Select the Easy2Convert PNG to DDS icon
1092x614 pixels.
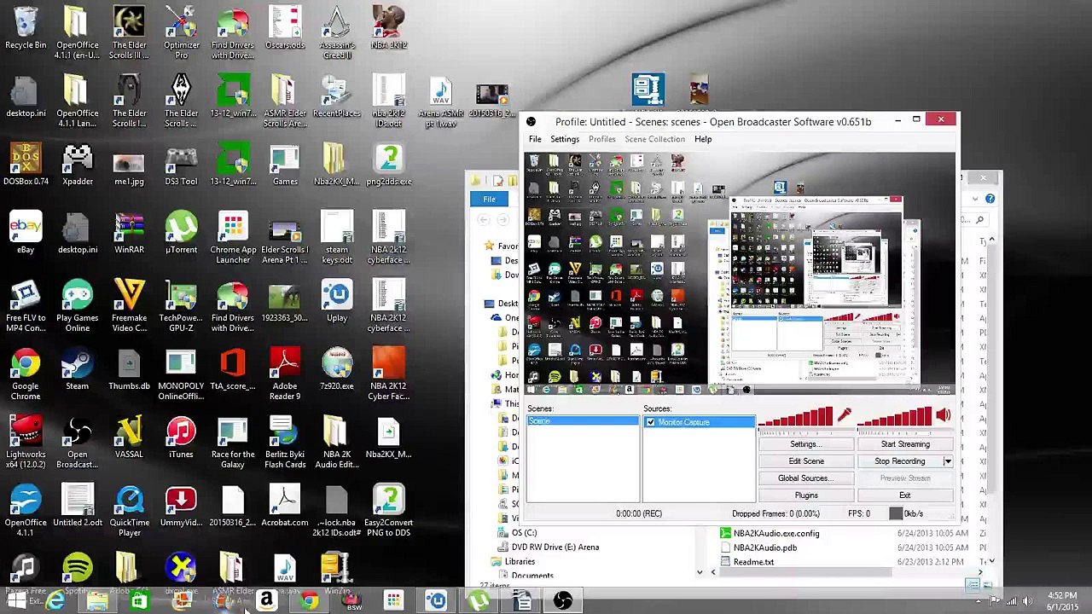pyautogui.click(x=389, y=511)
